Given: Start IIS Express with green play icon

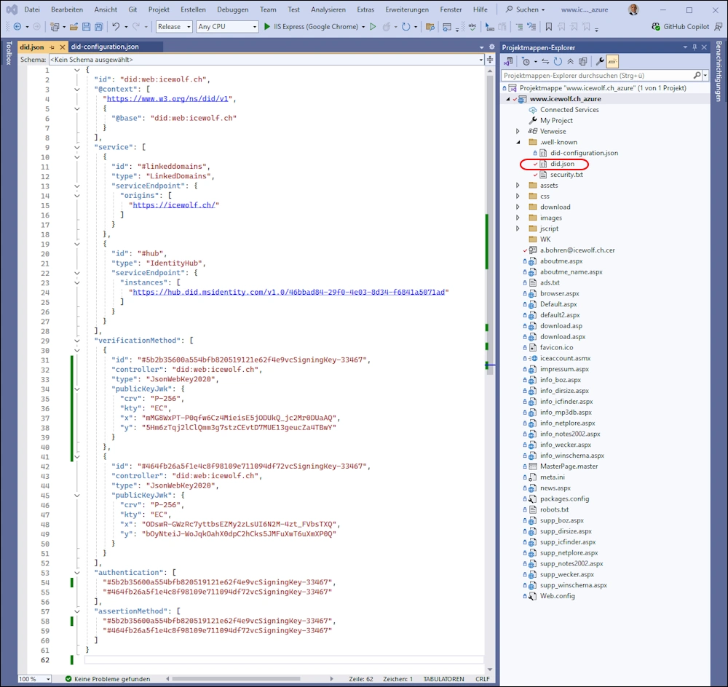Looking at the screenshot, I should [267, 27].
